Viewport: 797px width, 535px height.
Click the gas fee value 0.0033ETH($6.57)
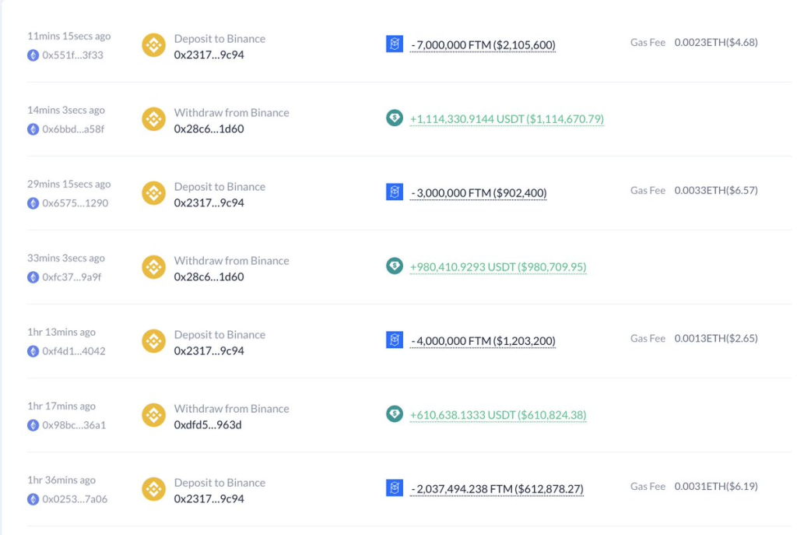pyautogui.click(x=716, y=190)
